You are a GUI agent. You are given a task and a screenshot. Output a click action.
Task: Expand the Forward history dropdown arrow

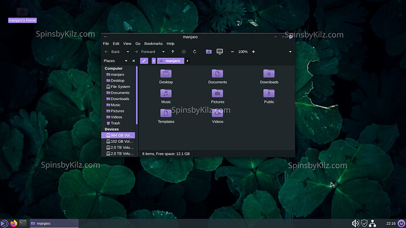click(163, 52)
